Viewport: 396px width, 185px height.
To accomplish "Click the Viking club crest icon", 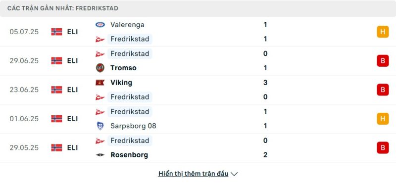I will click(100, 83).
